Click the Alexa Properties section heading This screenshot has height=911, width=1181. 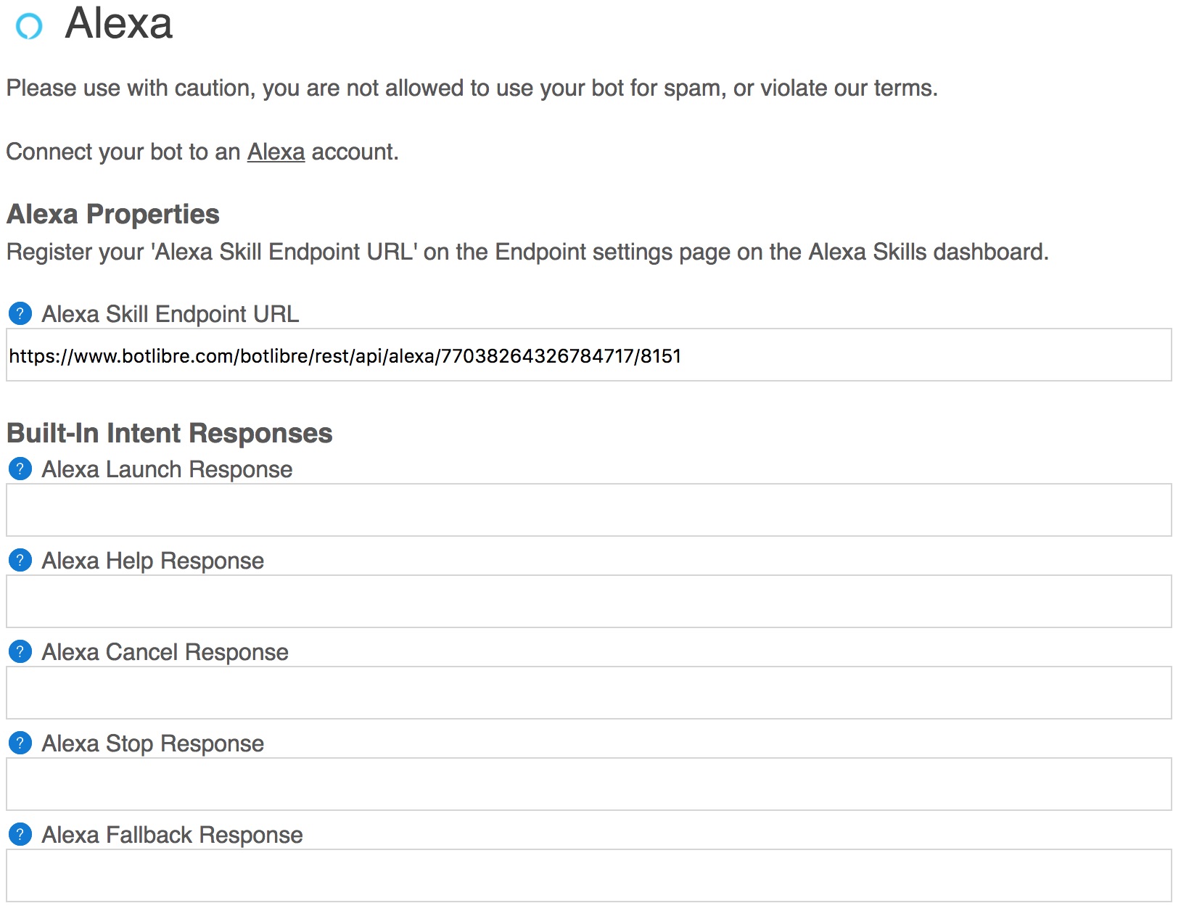click(113, 215)
